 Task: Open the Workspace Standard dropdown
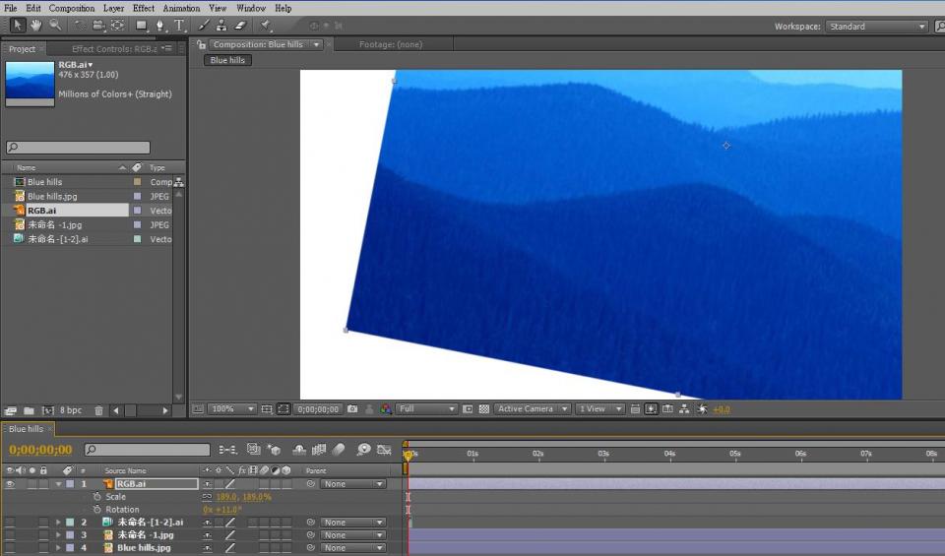coord(876,27)
